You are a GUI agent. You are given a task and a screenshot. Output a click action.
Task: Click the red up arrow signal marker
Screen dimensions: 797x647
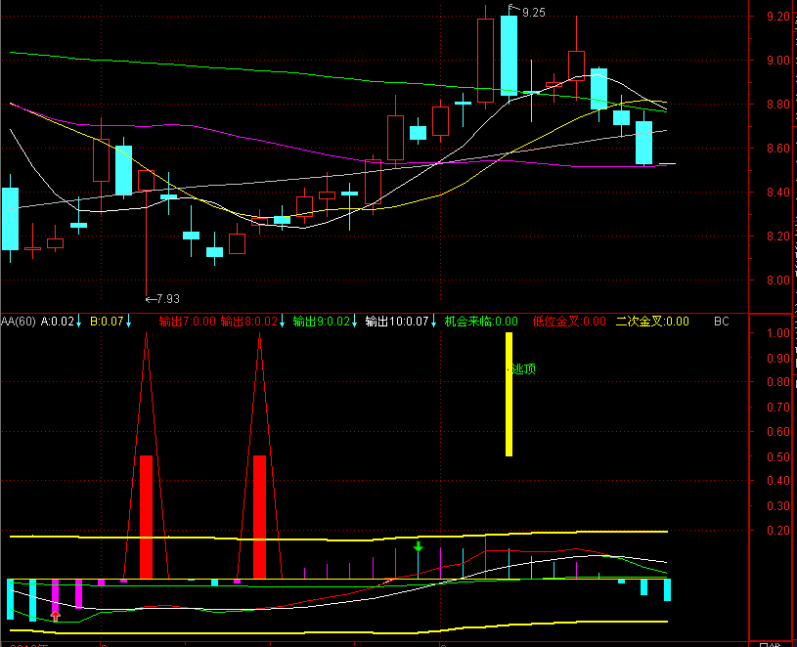coord(56,615)
